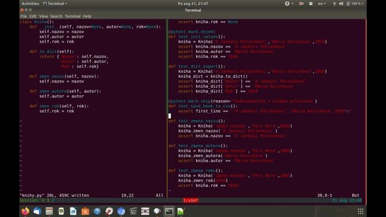Open the Terminal app menu in top bar
This screenshot has width=386, height=217.
coord(55,4)
